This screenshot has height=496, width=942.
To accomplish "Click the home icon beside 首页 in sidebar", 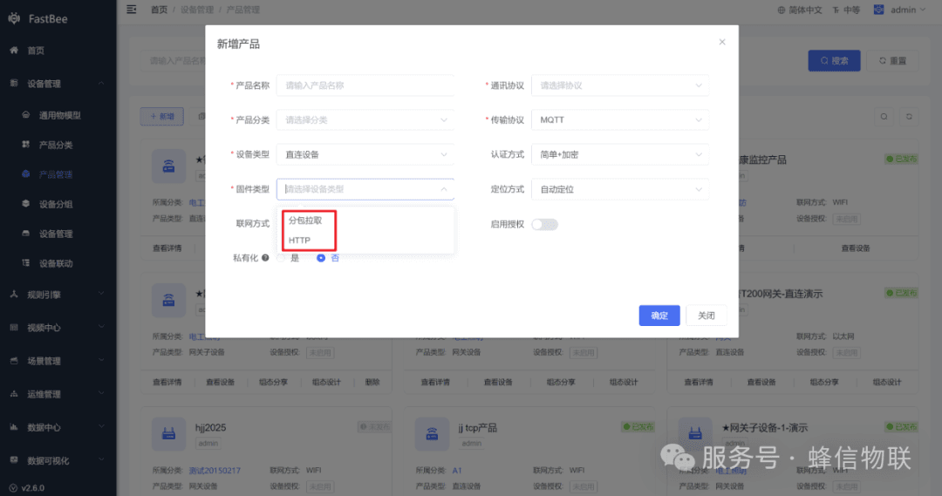I will tap(14, 51).
